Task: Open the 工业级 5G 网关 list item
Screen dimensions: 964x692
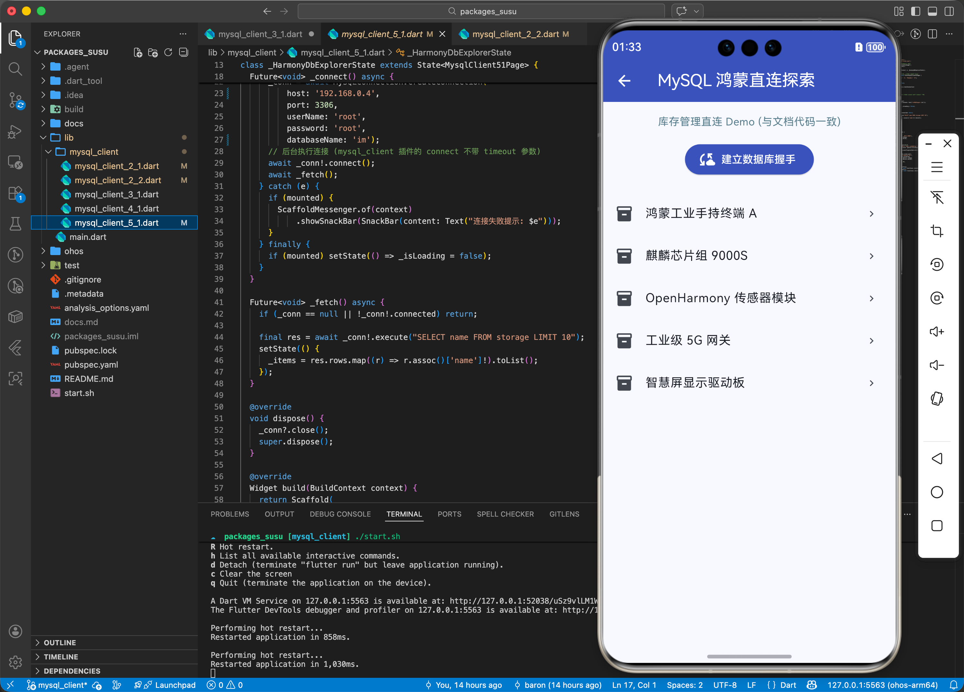Action: [x=749, y=341]
